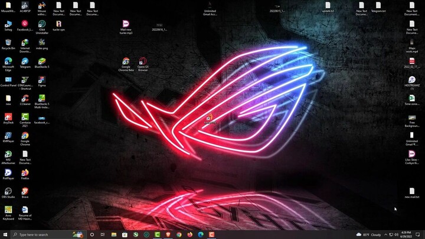Select the Opera GX Browser shortcut

[x=143, y=64]
